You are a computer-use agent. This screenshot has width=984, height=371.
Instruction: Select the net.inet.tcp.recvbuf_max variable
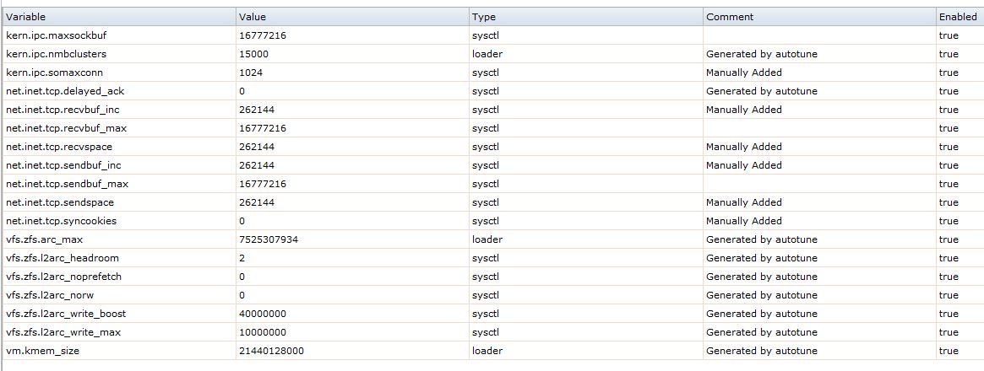point(67,128)
